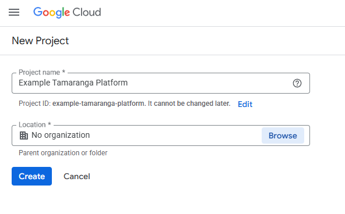
Task: Click the Browse button for Location
Action: point(283,135)
